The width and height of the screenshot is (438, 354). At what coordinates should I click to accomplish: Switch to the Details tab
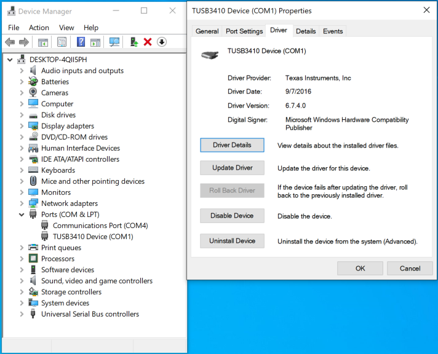pyautogui.click(x=306, y=31)
